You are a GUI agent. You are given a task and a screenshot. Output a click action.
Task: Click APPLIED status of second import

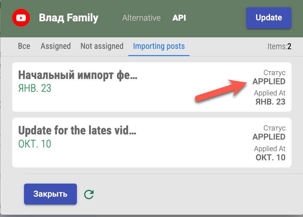click(268, 137)
